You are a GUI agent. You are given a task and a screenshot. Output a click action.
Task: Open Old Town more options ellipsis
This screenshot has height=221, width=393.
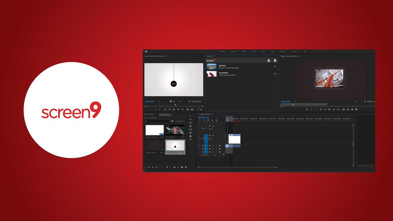(x=275, y=66)
